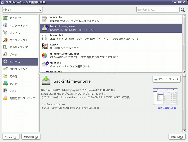Click the ヘルプ(H) button

tap(11, 137)
